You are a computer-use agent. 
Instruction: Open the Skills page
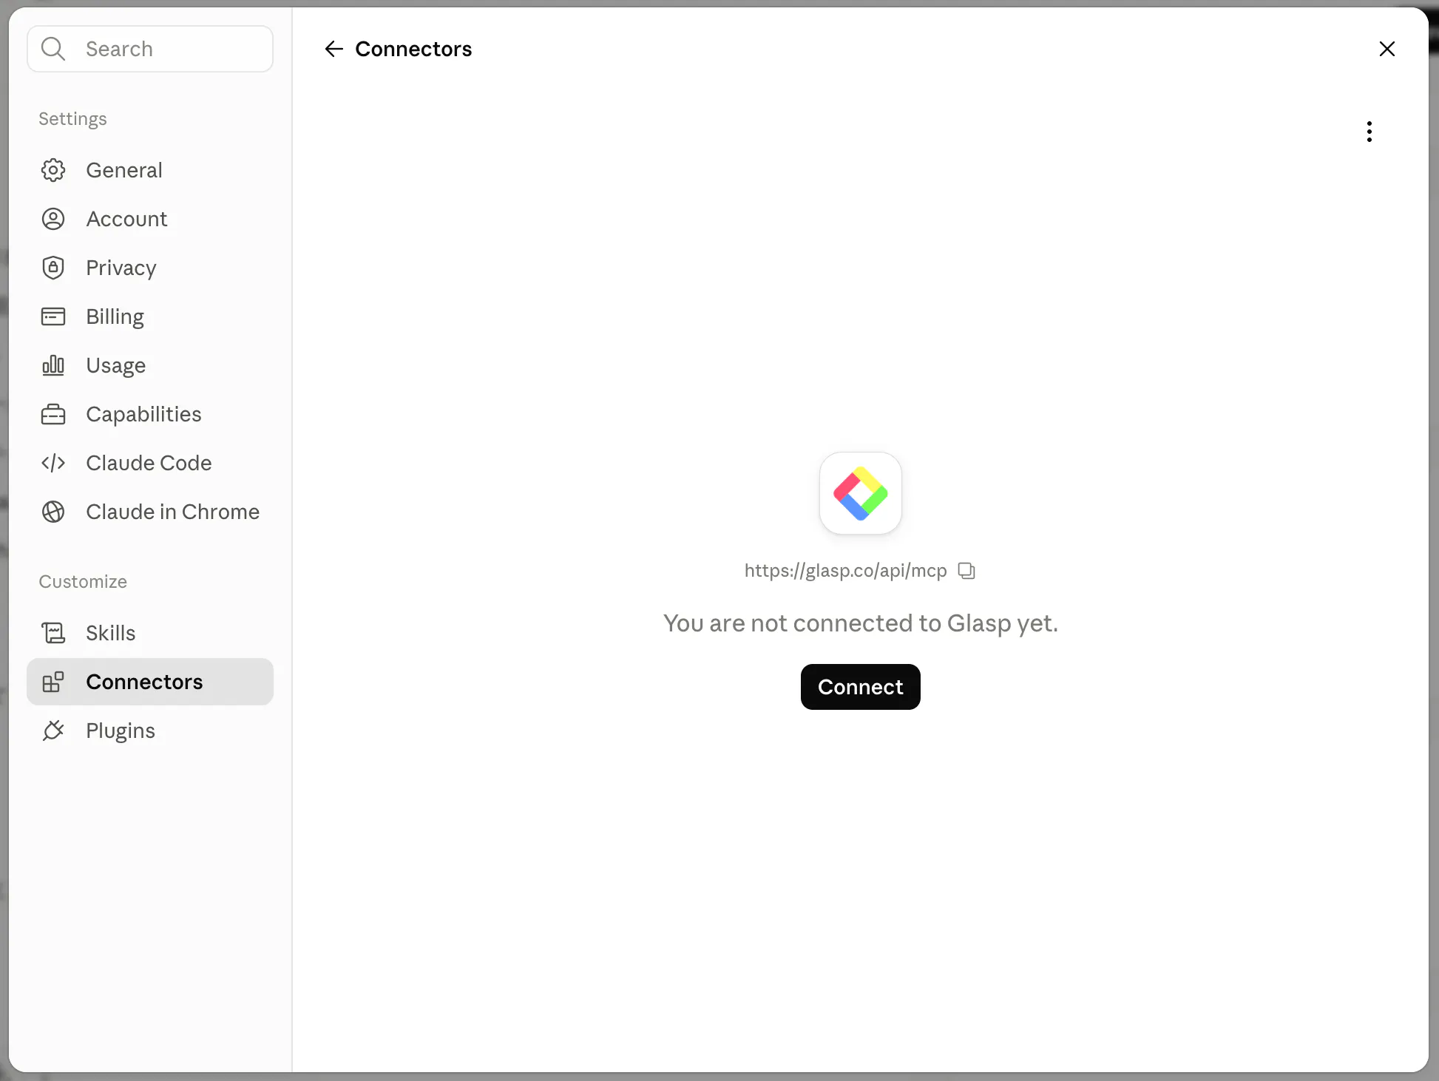(x=150, y=633)
